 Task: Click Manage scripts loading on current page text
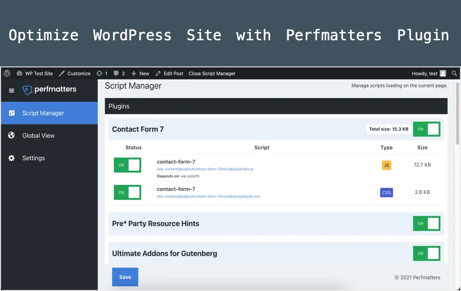click(x=399, y=85)
